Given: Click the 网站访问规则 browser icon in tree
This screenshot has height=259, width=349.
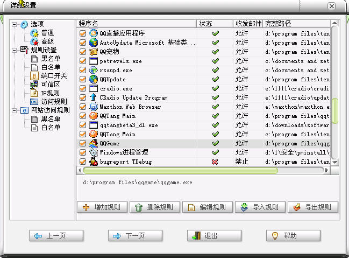Looking at the screenshot, I should 24,110.
